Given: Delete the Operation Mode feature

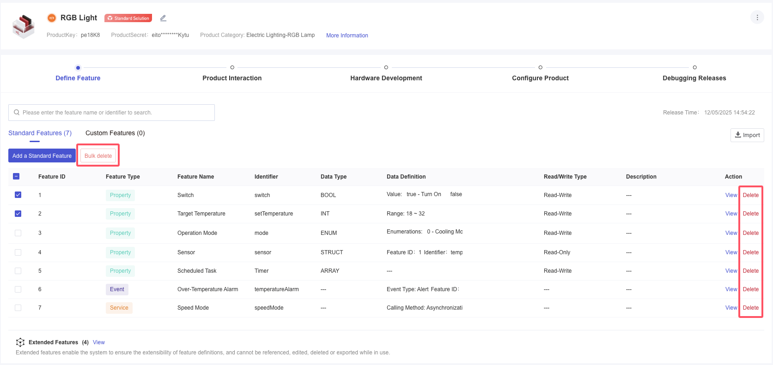Looking at the screenshot, I should pyautogui.click(x=751, y=233).
